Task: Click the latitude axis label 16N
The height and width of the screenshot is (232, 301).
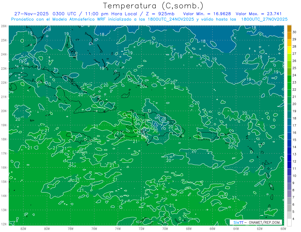Action: pyautogui.click(x=4, y=167)
